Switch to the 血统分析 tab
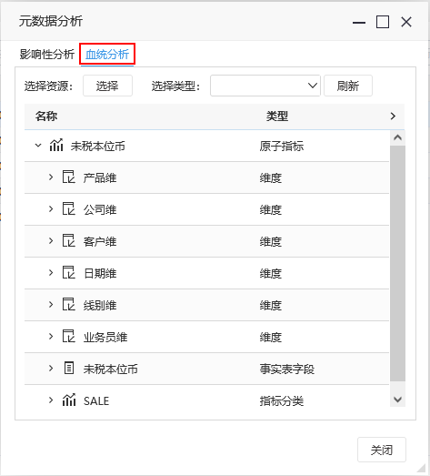430x476 pixels. tap(107, 55)
